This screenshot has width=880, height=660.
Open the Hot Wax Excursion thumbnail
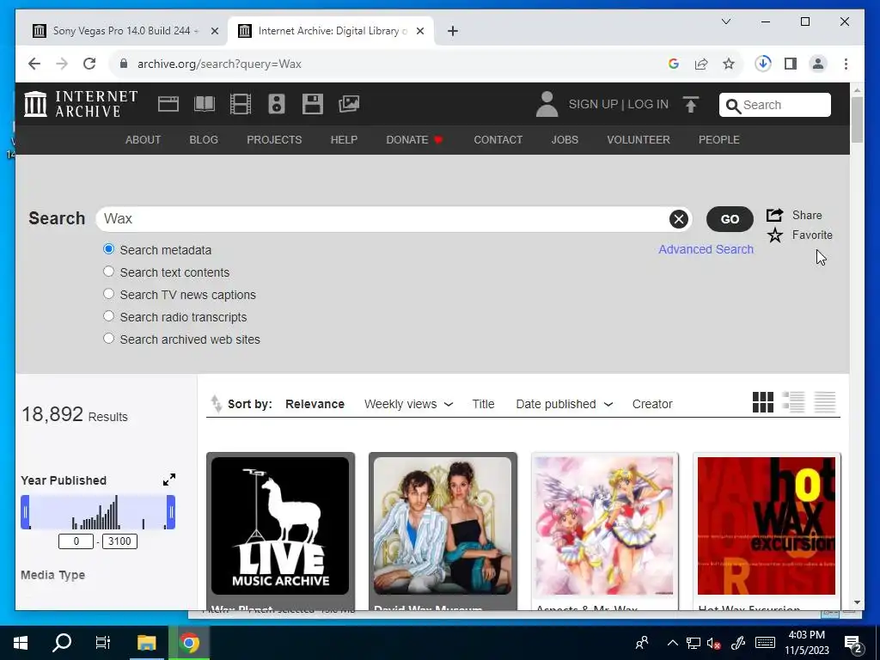tap(766, 526)
